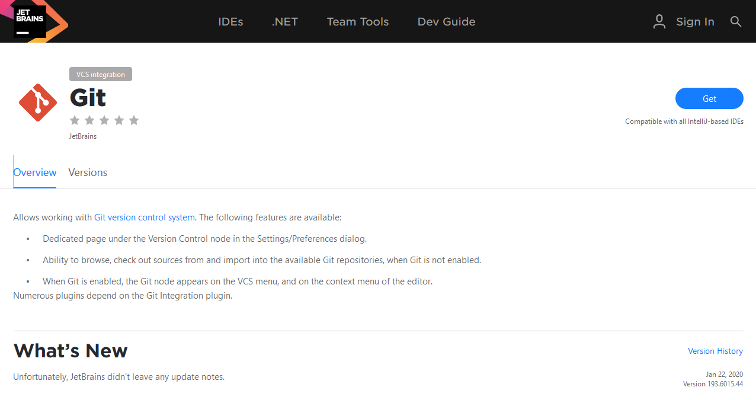Open the Version History link
Screen dimensions: 756x400
715,351
